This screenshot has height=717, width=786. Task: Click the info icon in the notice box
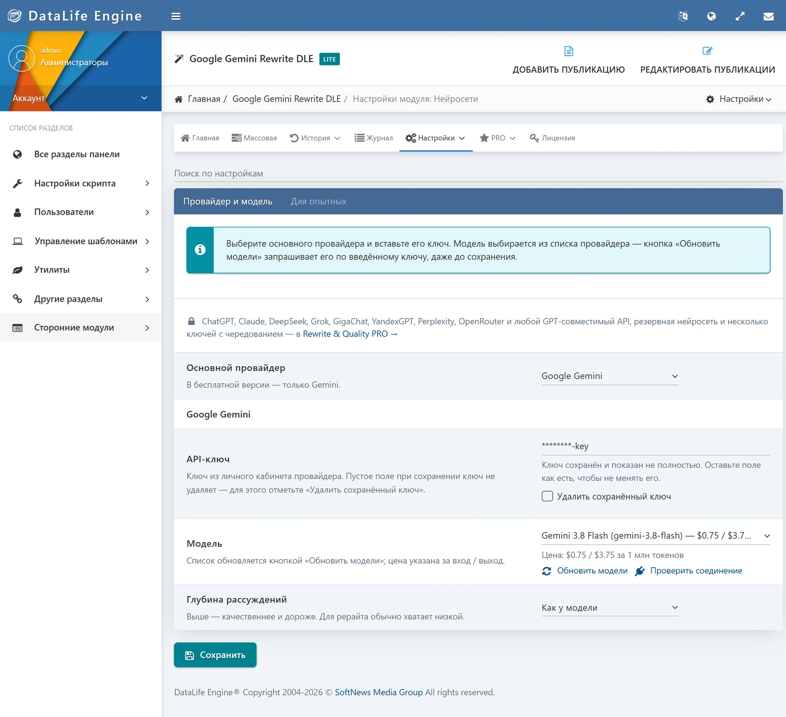pos(200,249)
